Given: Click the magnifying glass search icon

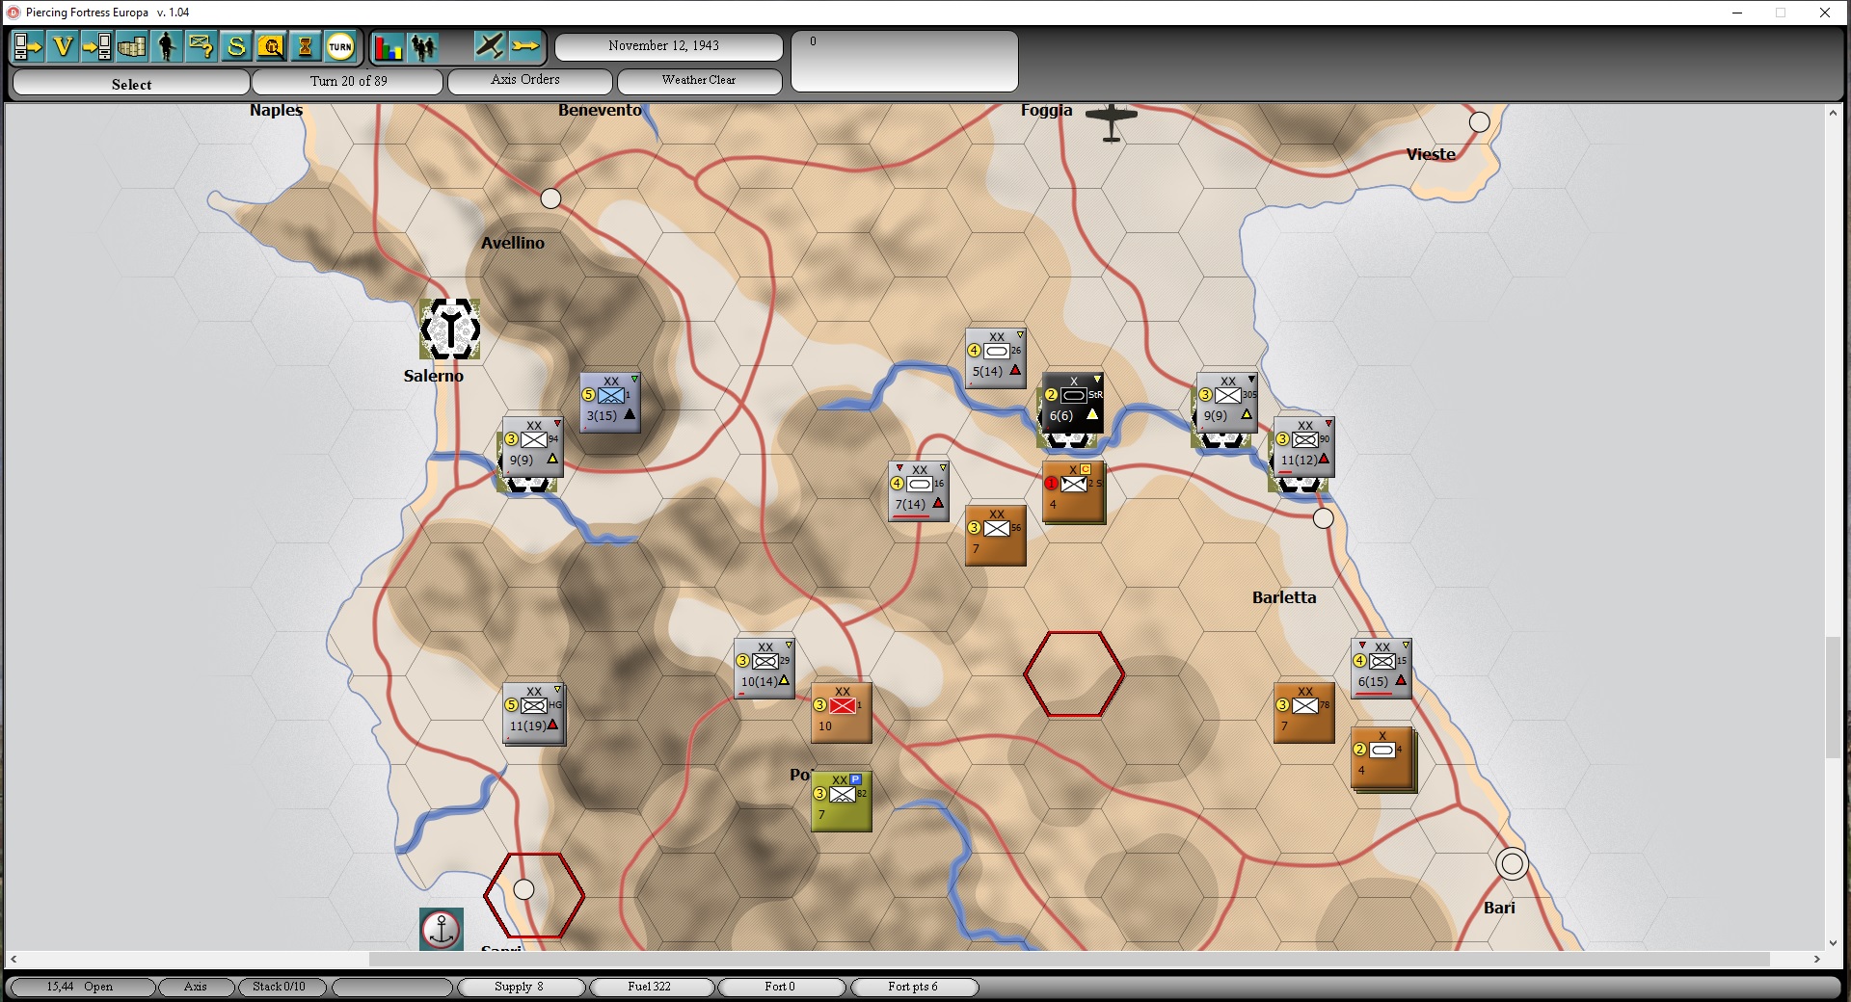Looking at the screenshot, I should click(x=271, y=46).
